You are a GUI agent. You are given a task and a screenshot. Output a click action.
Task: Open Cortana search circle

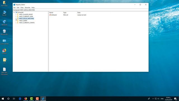(8, 98)
